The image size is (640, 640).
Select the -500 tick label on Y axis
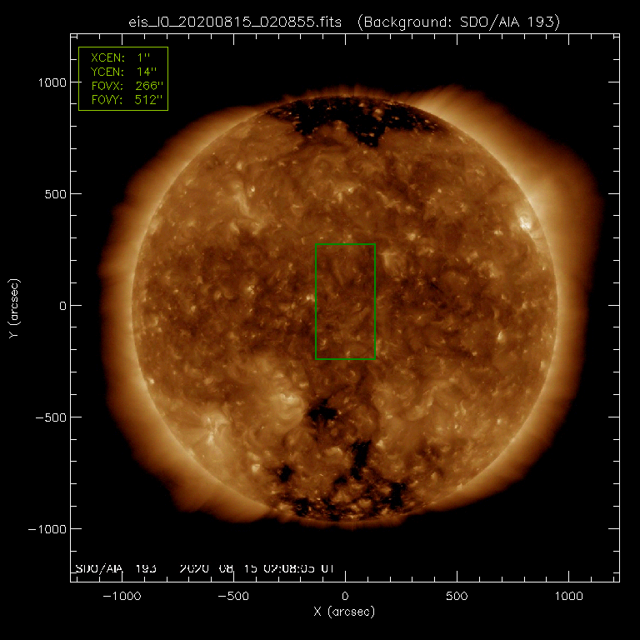(x=50, y=417)
